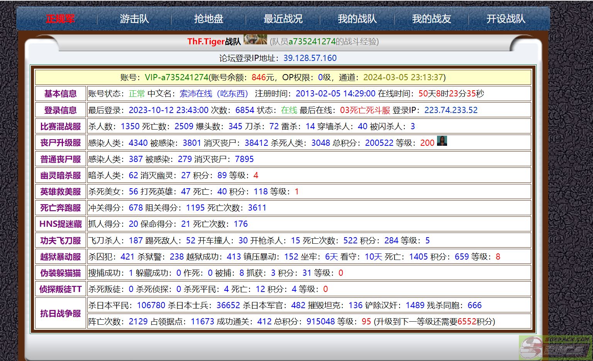Click the 功夫飞刀服 server label
Viewport: 593px width, 361px height.
[61, 241]
